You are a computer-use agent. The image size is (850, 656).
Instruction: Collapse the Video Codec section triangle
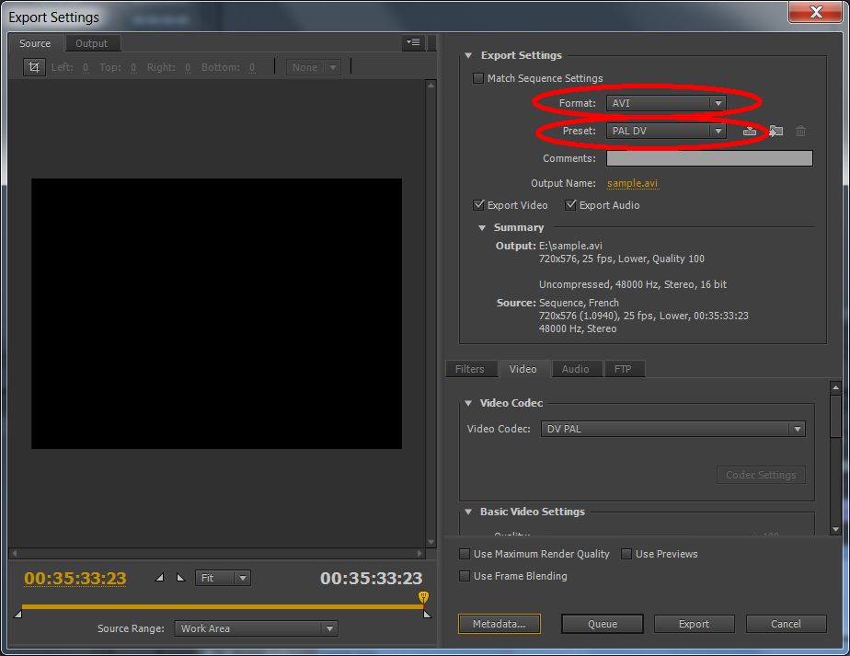click(x=468, y=403)
